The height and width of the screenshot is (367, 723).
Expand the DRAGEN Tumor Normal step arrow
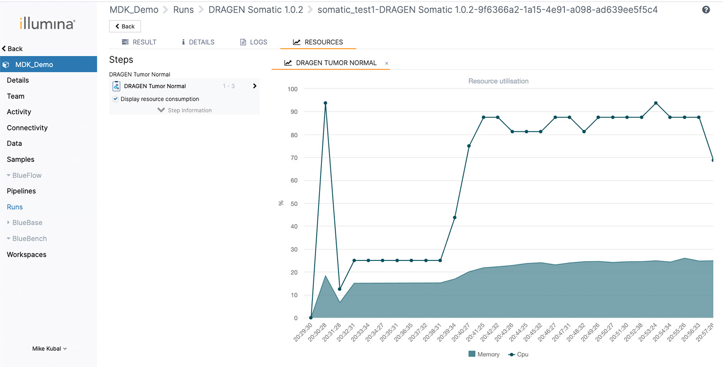pos(255,86)
